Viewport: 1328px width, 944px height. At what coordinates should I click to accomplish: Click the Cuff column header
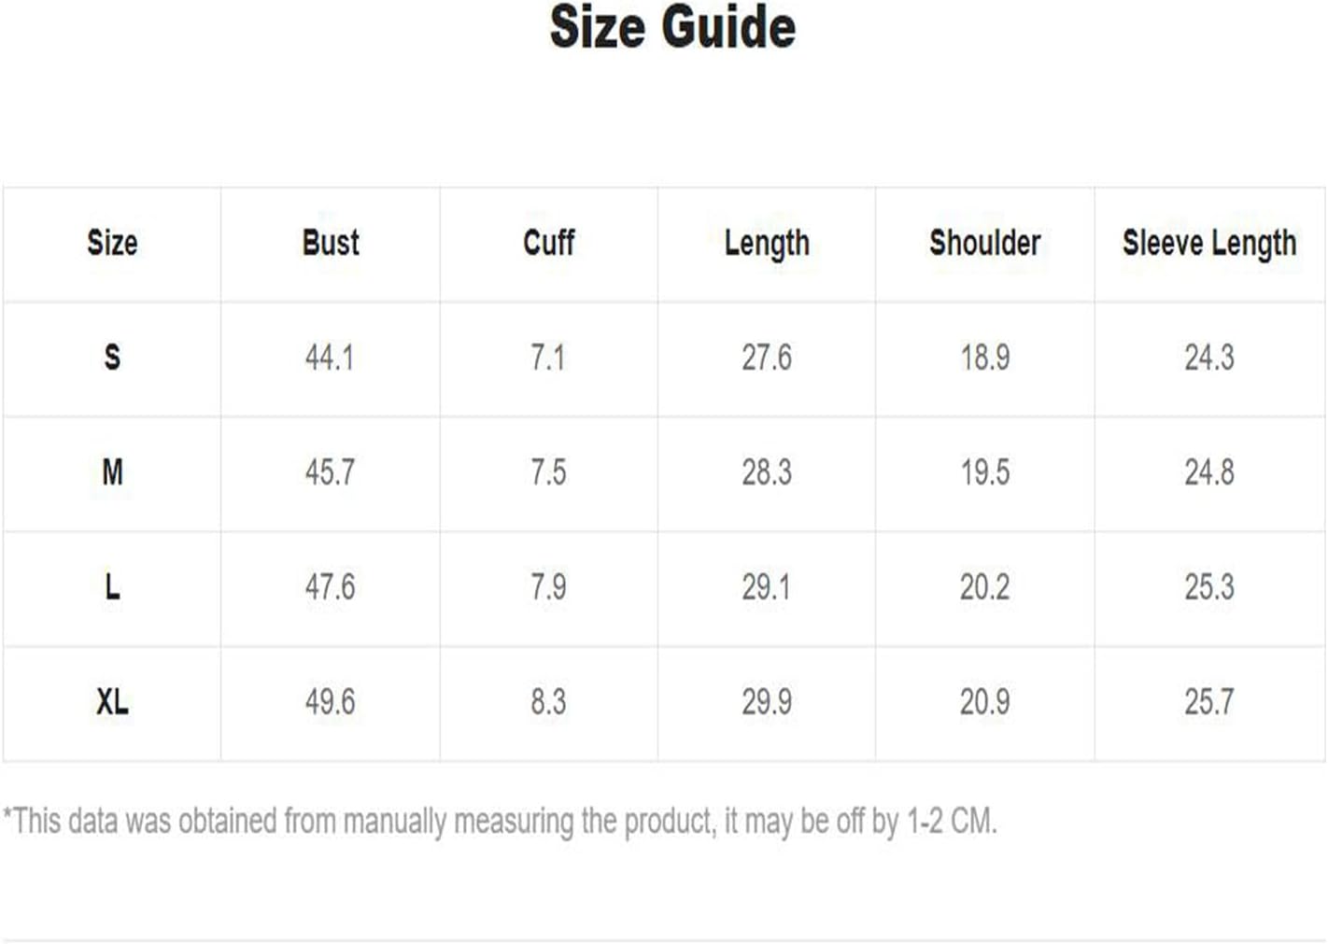[548, 243]
